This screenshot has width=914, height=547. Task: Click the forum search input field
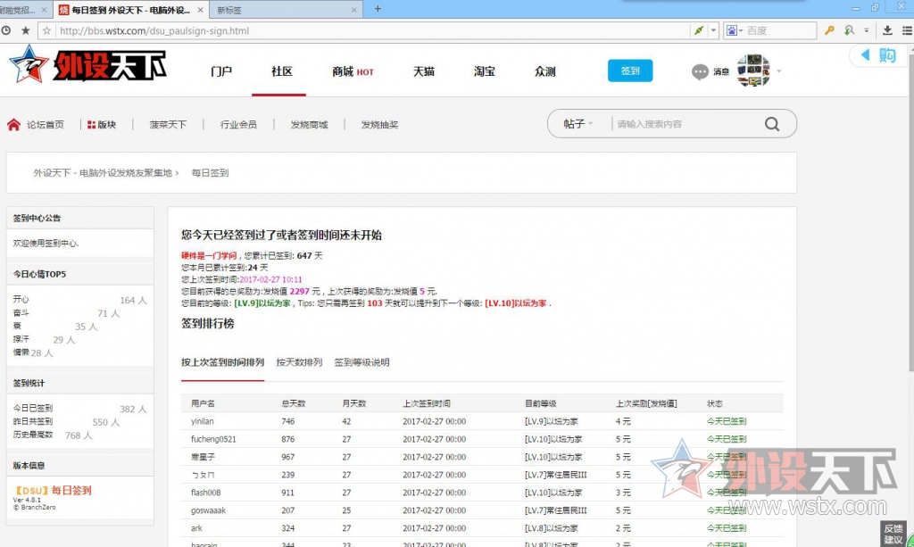(x=683, y=124)
